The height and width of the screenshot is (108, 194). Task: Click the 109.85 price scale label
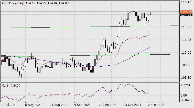point(186,65)
